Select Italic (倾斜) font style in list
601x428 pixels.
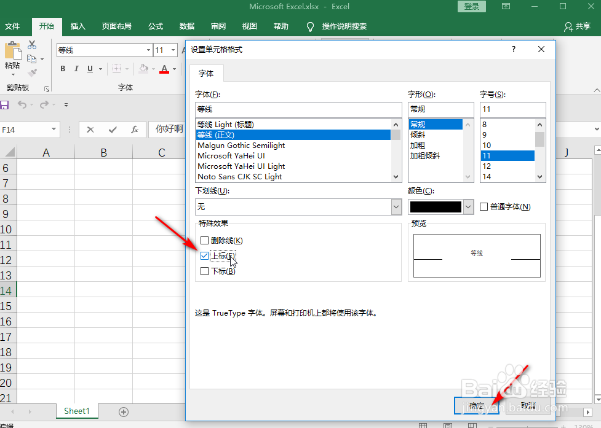(436, 135)
